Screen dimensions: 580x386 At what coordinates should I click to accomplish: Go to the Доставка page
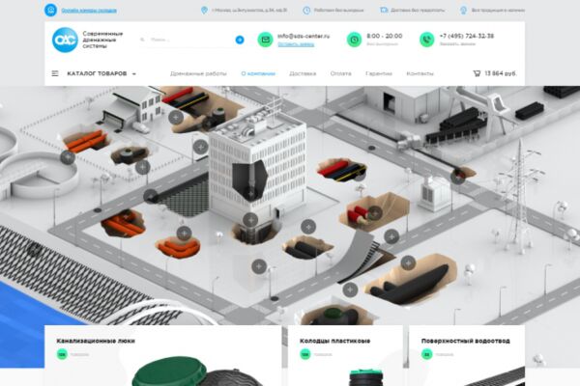[x=303, y=73]
